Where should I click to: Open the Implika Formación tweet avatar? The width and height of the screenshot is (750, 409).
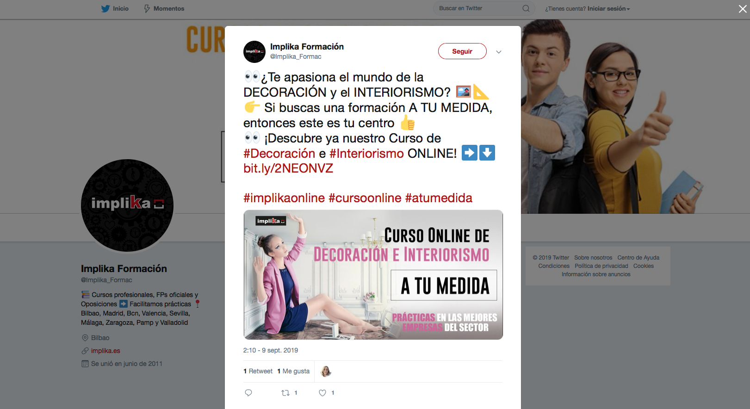(254, 51)
